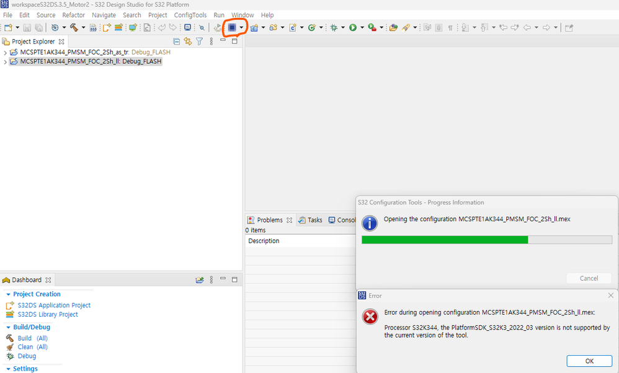Open the Refactor menu
Screen dimensions: 619x373
point(73,15)
